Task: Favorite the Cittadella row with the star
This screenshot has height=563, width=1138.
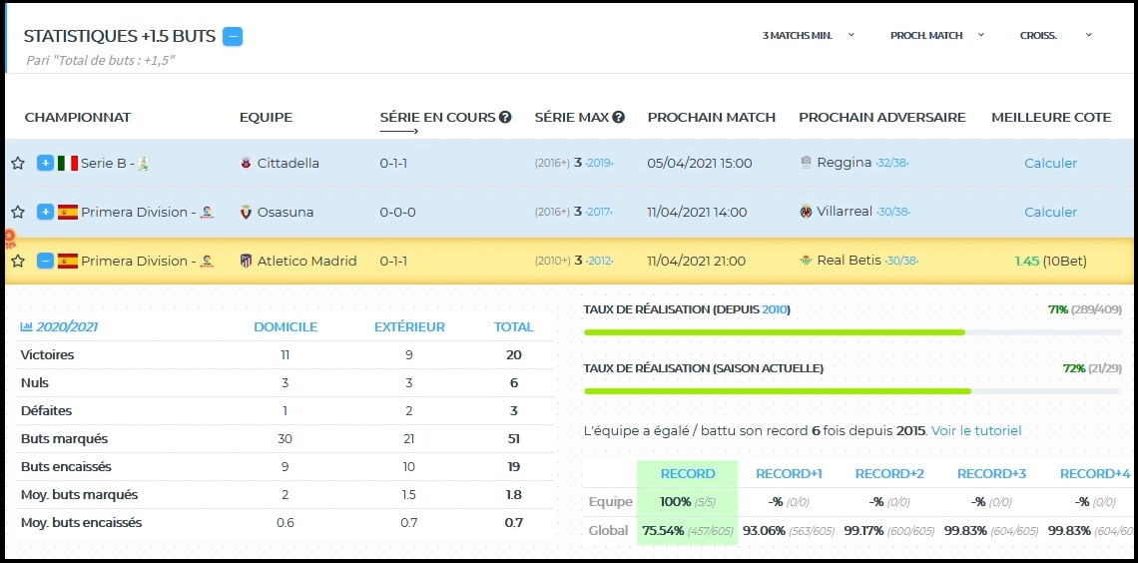Action: coord(17,163)
